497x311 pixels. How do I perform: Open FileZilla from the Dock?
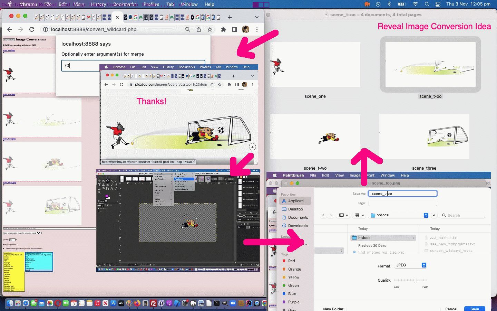coord(154,303)
